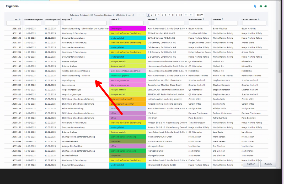This screenshot has height=184, width=284.
Task: Click the Suchen button
Action: point(250,164)
